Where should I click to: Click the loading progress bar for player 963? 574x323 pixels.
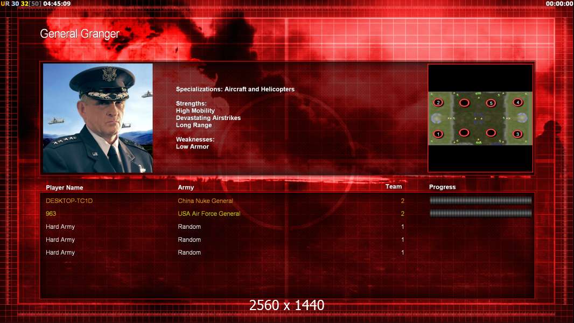(480, 213)
